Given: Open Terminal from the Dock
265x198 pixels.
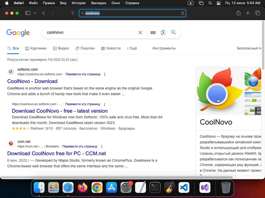Looking at the screenshot, I should click(x=155, y=187).
